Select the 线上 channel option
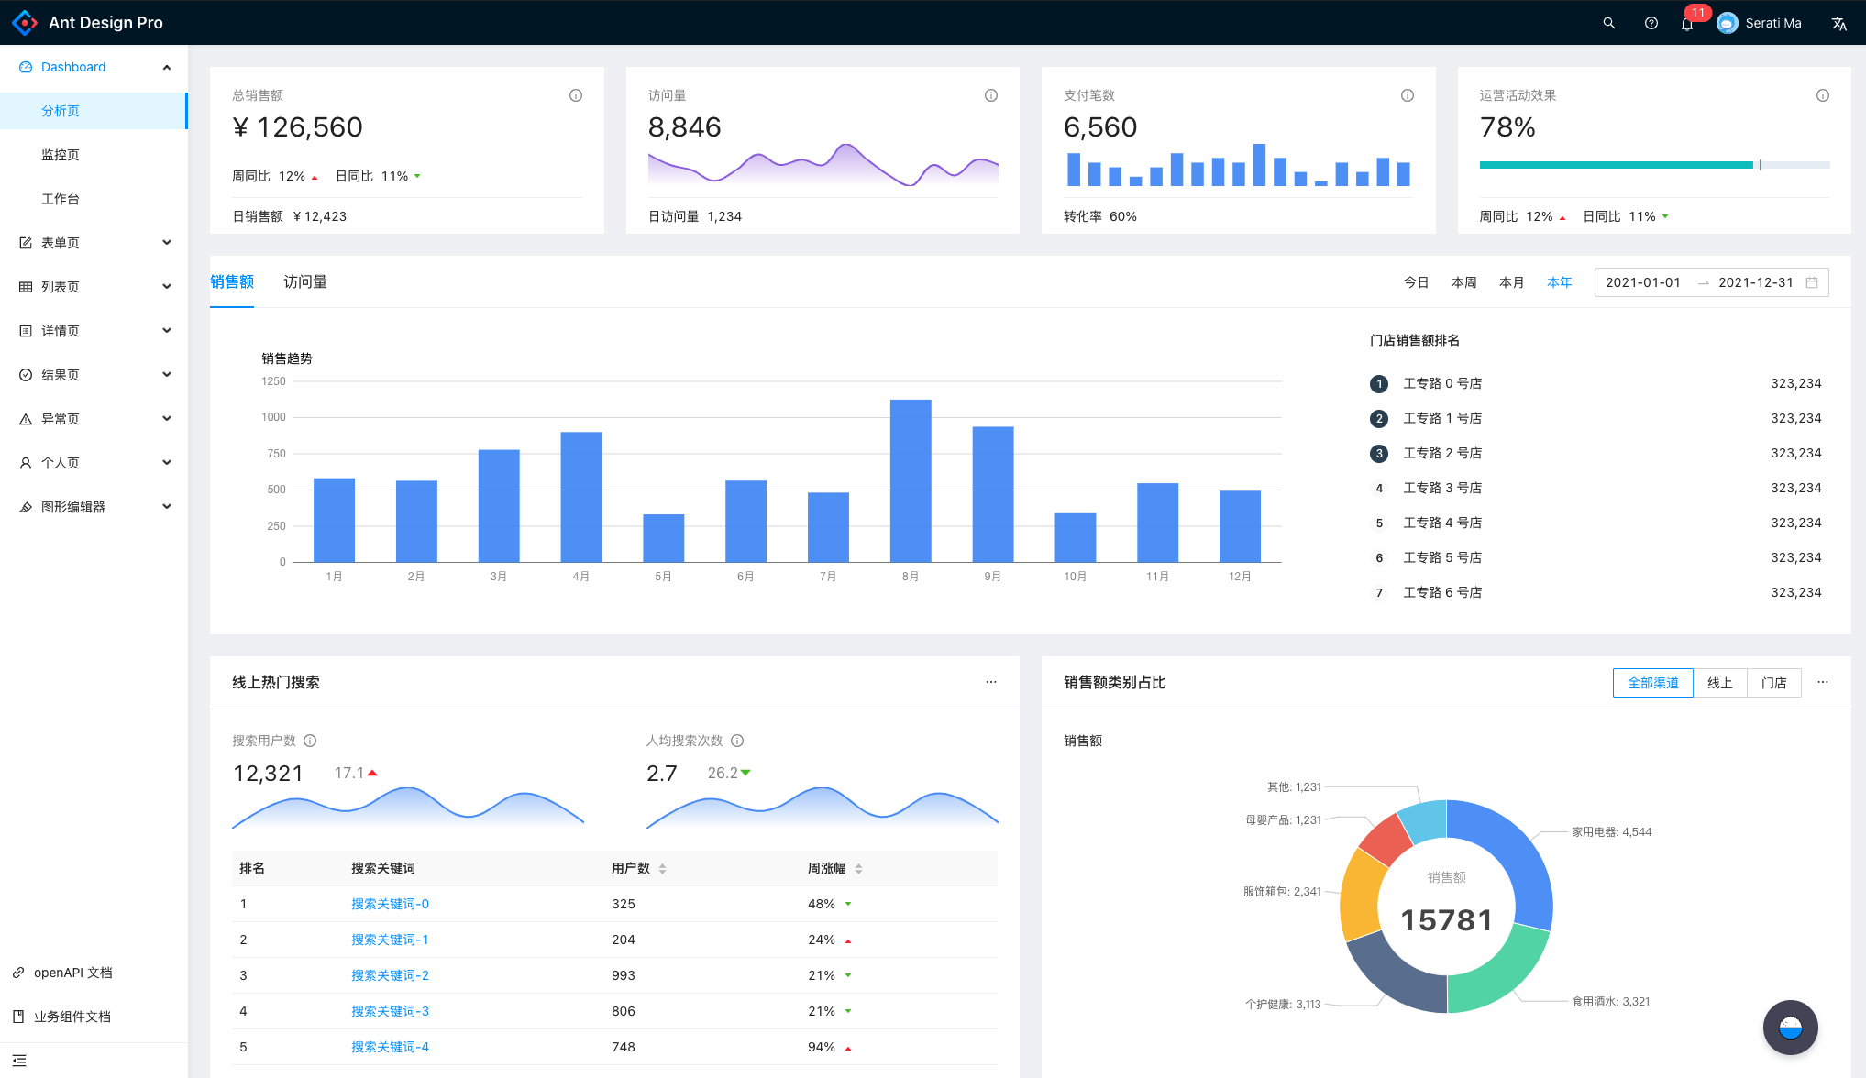This screenshot has width=1866, height=1078. click(1719, 682)
